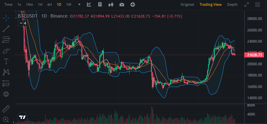Viewport: 267px width, 124px height.
Task: Switch to 1H interval
Action: 40,5
